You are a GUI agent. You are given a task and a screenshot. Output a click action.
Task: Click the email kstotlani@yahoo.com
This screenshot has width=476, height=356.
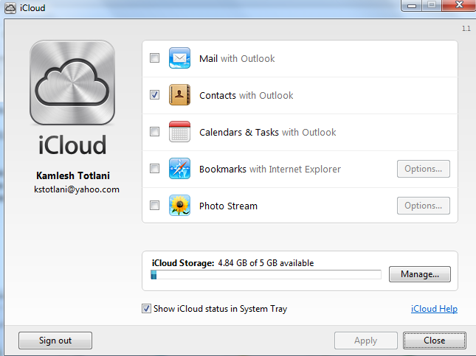[x=77, y=189]
